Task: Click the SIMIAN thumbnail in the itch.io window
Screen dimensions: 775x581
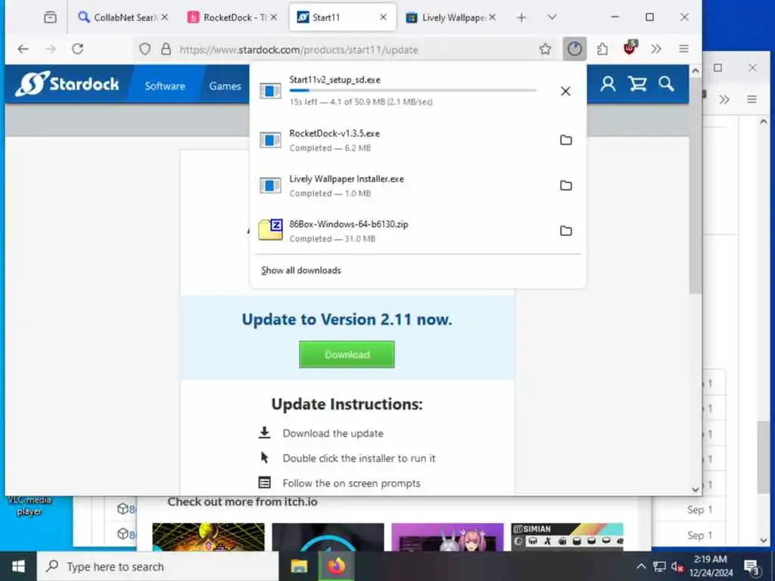Action: tap(567, 536)
